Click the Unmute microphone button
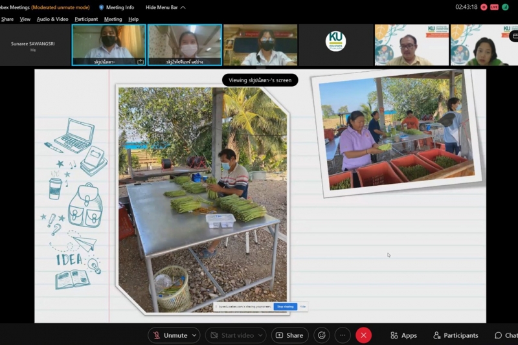The width and height of the screenshot is (518, 345). click(x=170, y=335)
